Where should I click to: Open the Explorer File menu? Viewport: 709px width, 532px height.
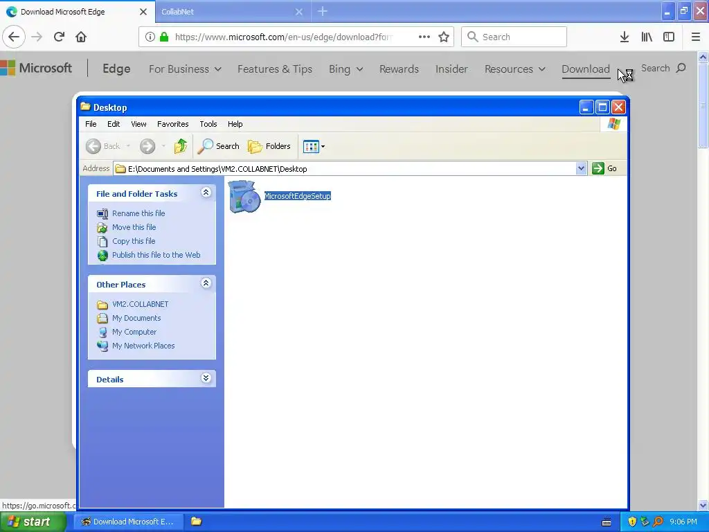coord(91,124)
